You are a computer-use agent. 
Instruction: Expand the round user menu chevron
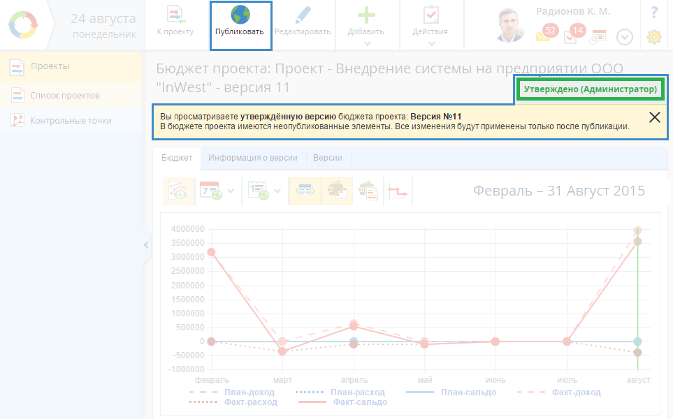(x=625, y=37)
